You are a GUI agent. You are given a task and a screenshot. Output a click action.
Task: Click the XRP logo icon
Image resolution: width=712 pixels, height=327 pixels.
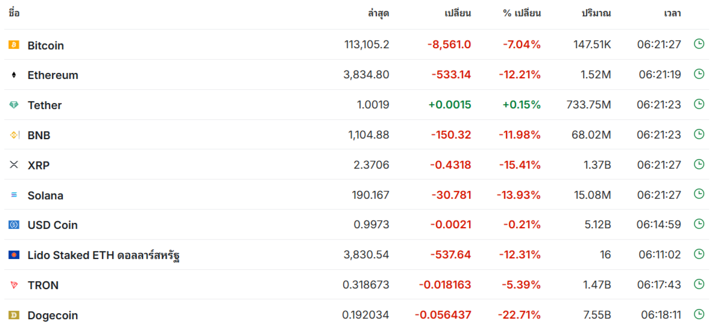pos(14,164)
